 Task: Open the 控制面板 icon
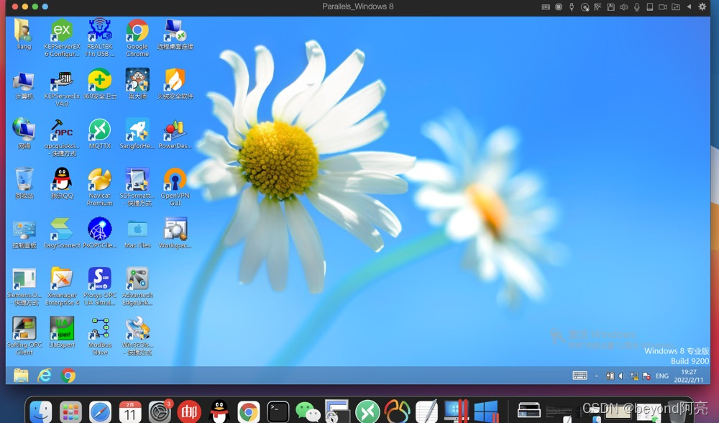pyautogui.click(x=24, y=234)
